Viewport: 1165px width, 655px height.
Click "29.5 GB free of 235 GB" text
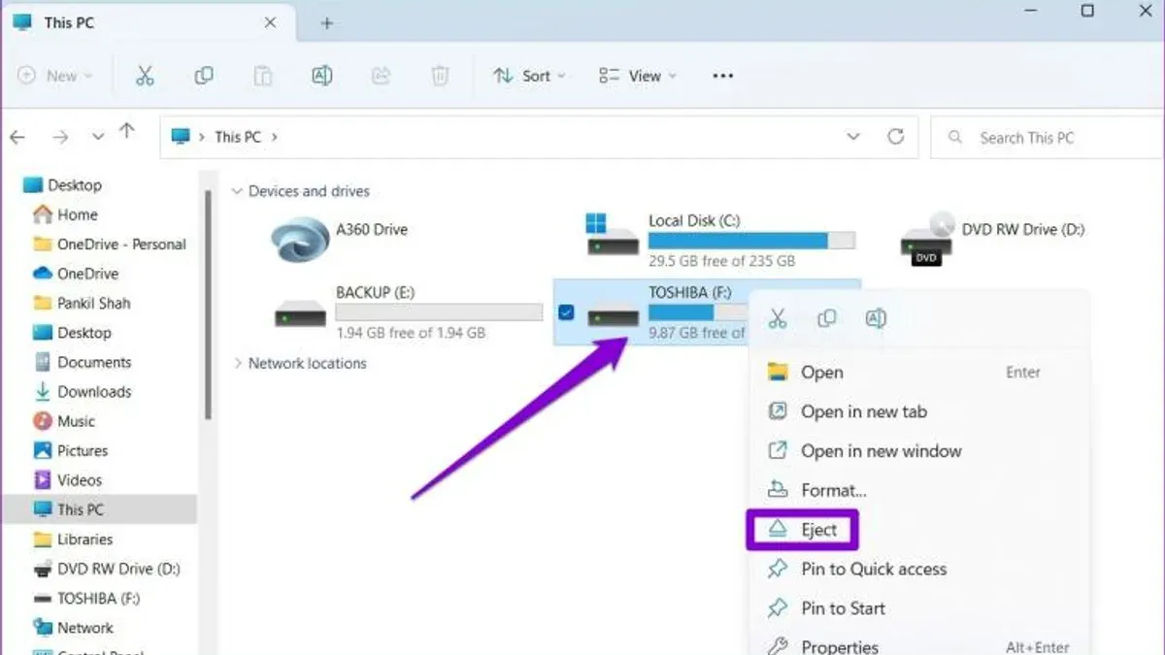pyautogui.click(x=721, y=261)
